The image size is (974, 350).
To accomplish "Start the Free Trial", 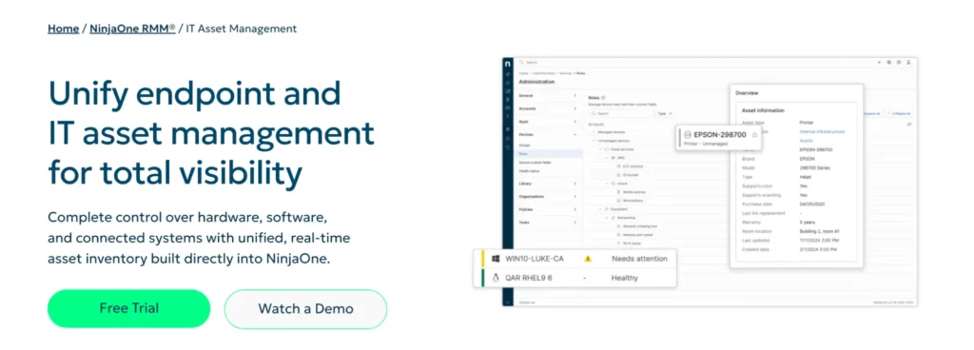I will [x=129, y=308].
